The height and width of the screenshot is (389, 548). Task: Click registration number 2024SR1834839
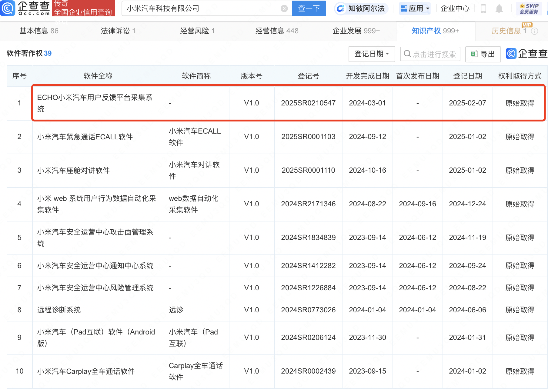click(x=308, y=238)
